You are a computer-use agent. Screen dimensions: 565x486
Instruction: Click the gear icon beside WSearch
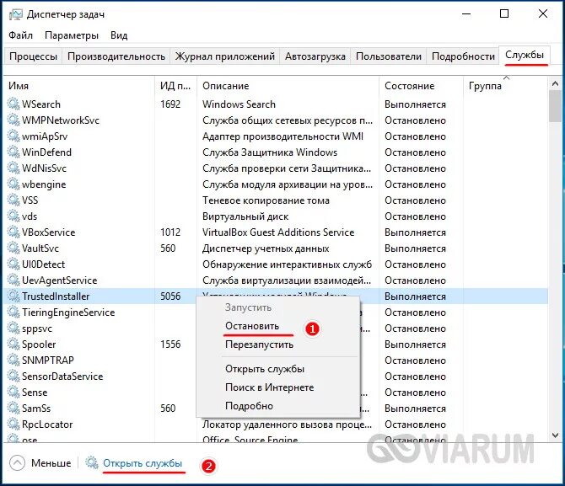click(x=13, y=104)
